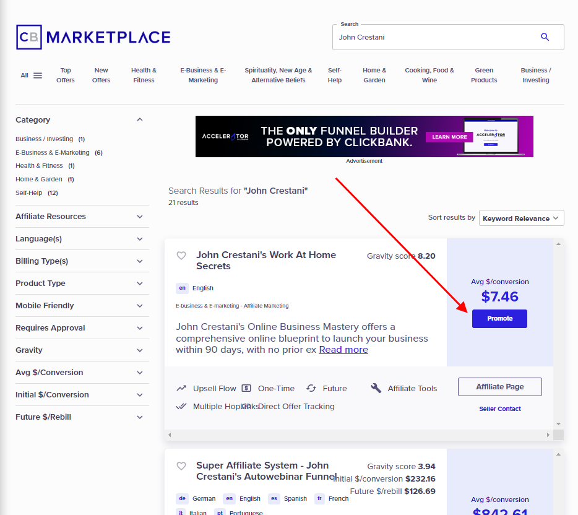The width and height of the screenshot is (578, 515).
Task: Filter by Self-Help (12)
Action: tap(37, 193)
